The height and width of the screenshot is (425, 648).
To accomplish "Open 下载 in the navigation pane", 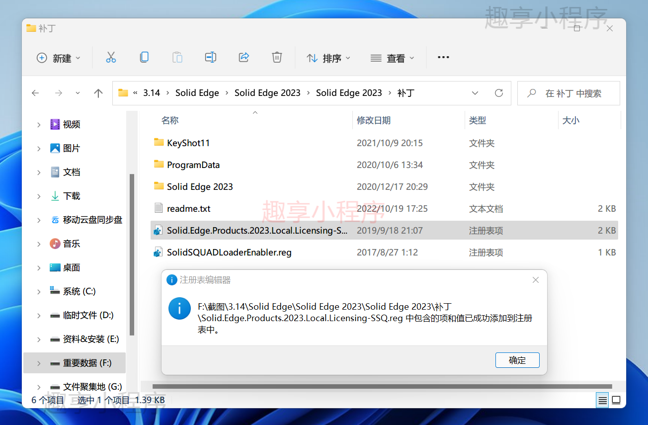I will (x=72, y=196).
